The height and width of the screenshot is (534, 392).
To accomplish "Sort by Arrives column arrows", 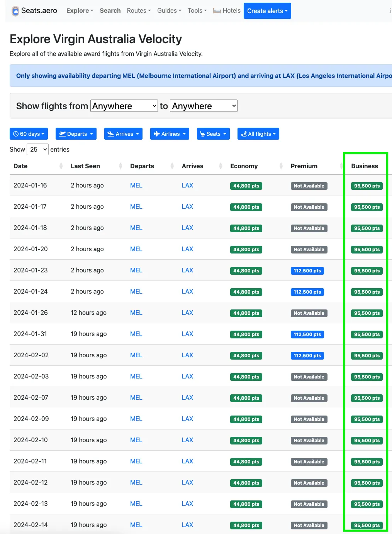I will point(221,166).
